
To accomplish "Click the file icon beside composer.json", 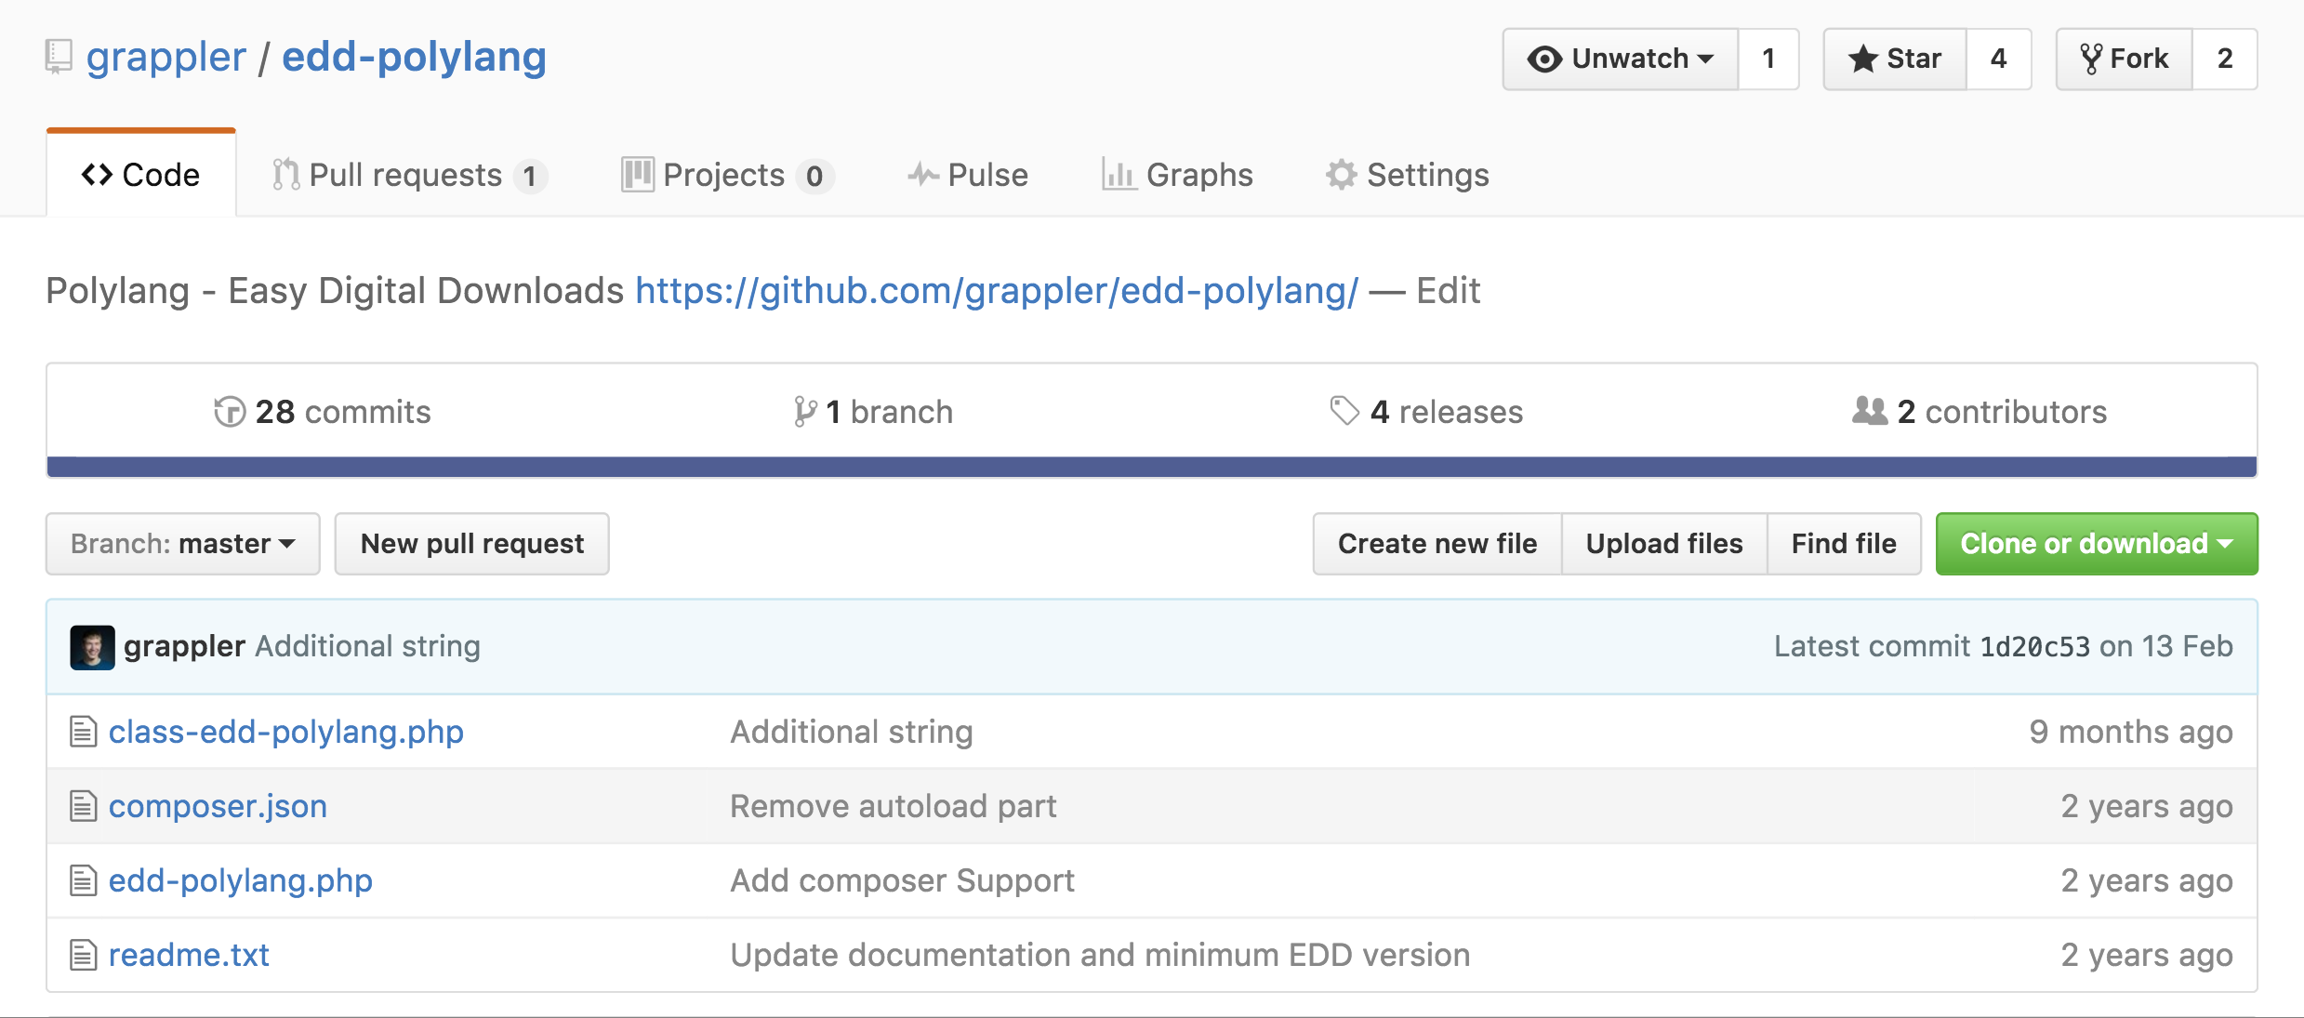I will coord(84,806).
